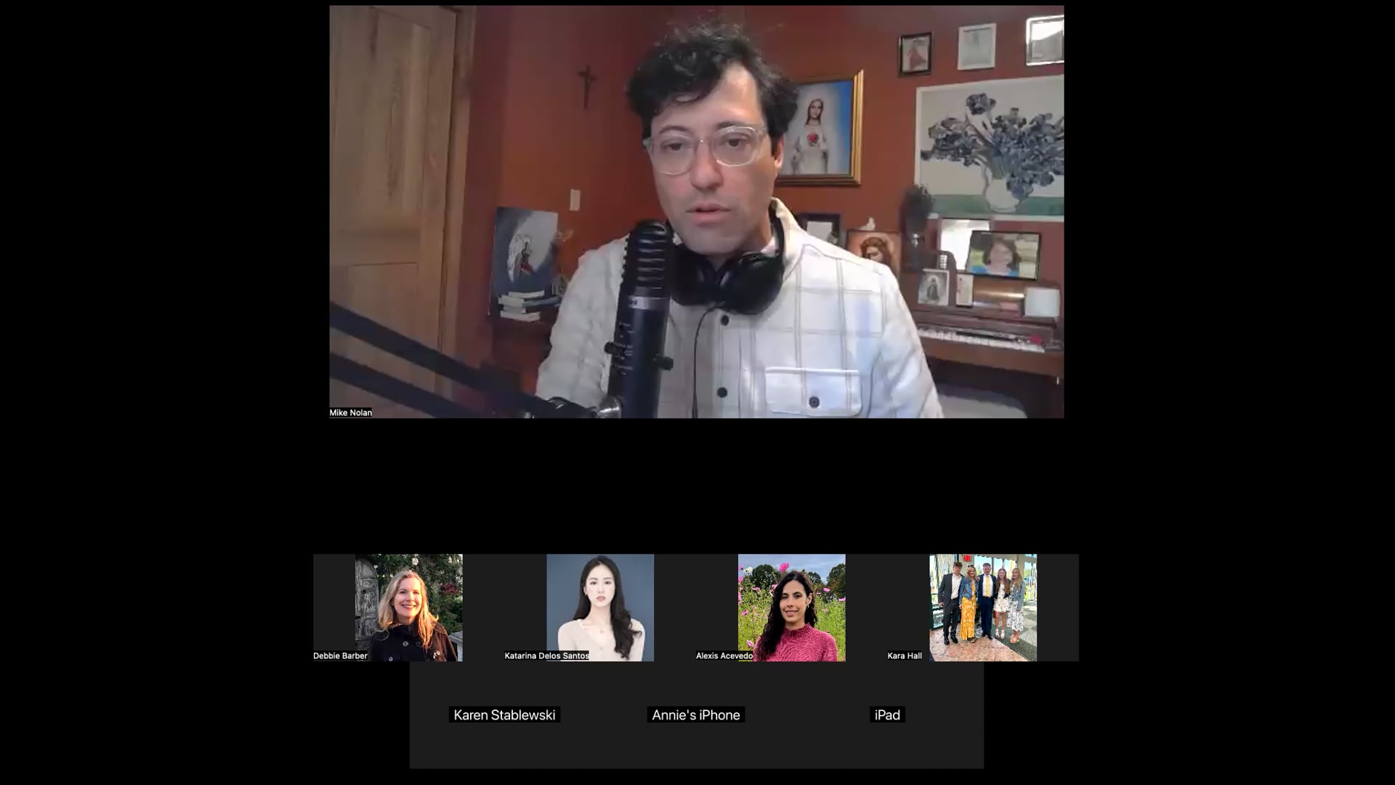This screenshot has width=1395, height=785.
Task: Click the Mike Nolan name label
Action: (x=350, y=412)
